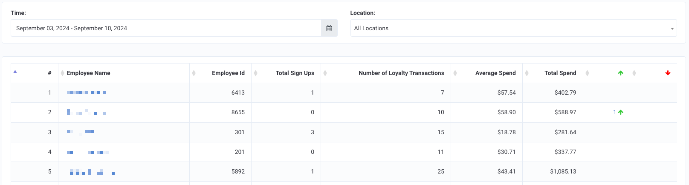The image size is (689, 185).
Task: Click sort arrows beside Total Sign Ups
Action: point(255,73)
